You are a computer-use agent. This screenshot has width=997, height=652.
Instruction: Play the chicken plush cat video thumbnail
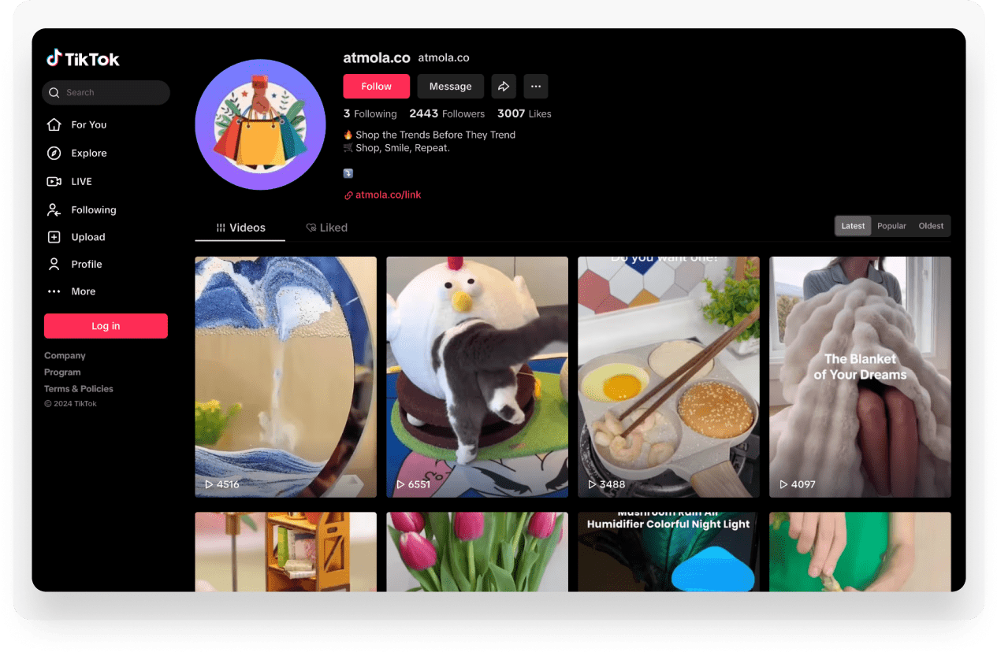coord(477,376)
